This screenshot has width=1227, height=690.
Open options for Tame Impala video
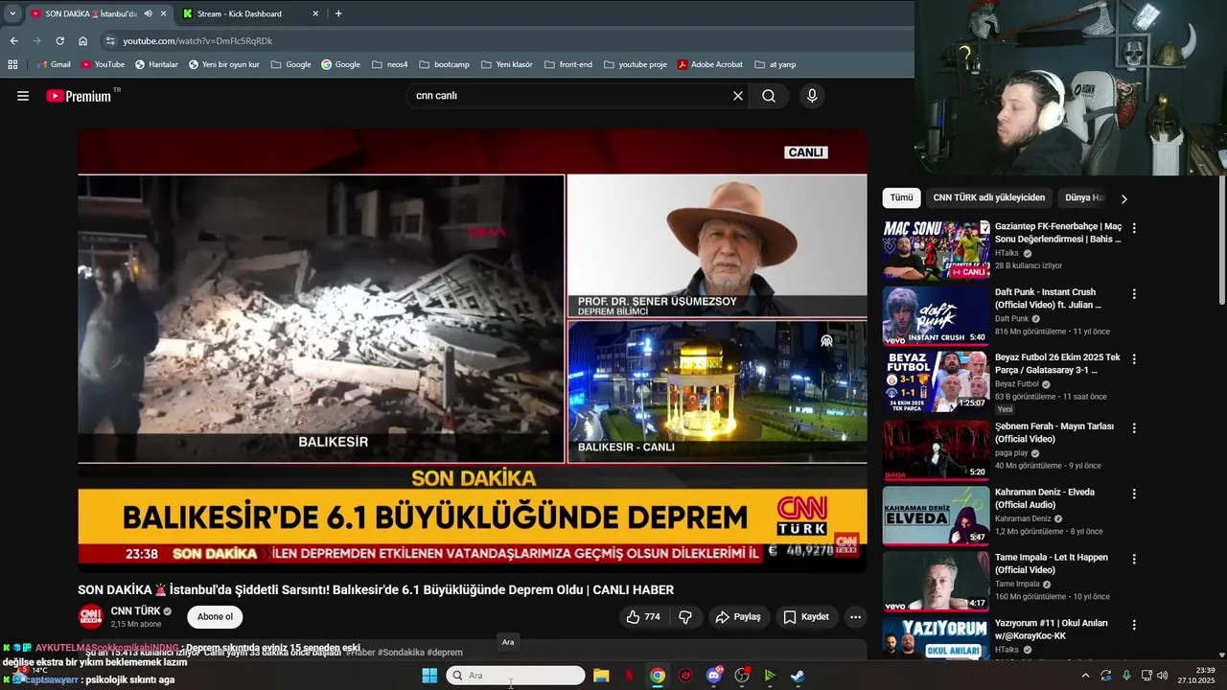pyautogui.click(x=1134, y=559)
